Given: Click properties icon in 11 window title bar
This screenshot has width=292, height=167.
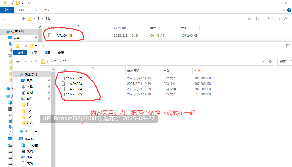Looking at the screenshot, I should coord(26,46).
